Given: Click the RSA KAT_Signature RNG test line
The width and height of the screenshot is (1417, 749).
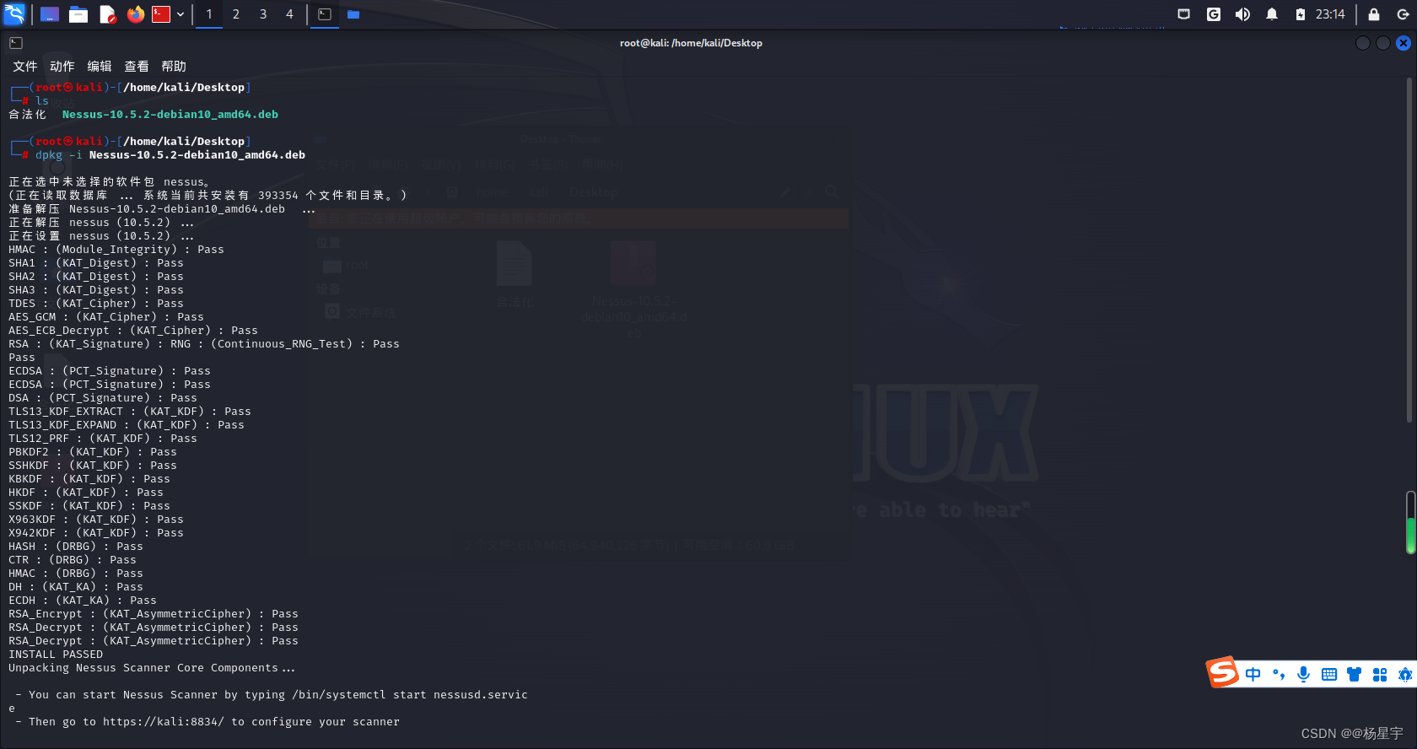Looking at the screenshot, I should click(x=204, y=344).
